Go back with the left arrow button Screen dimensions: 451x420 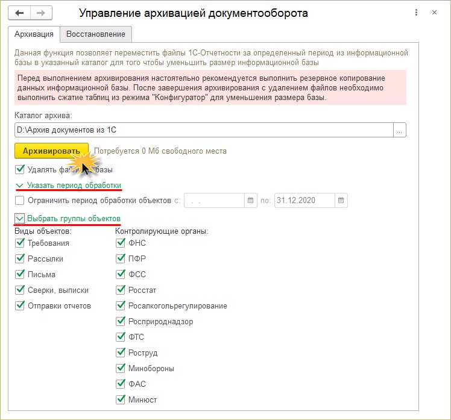(x=19, y=13)
